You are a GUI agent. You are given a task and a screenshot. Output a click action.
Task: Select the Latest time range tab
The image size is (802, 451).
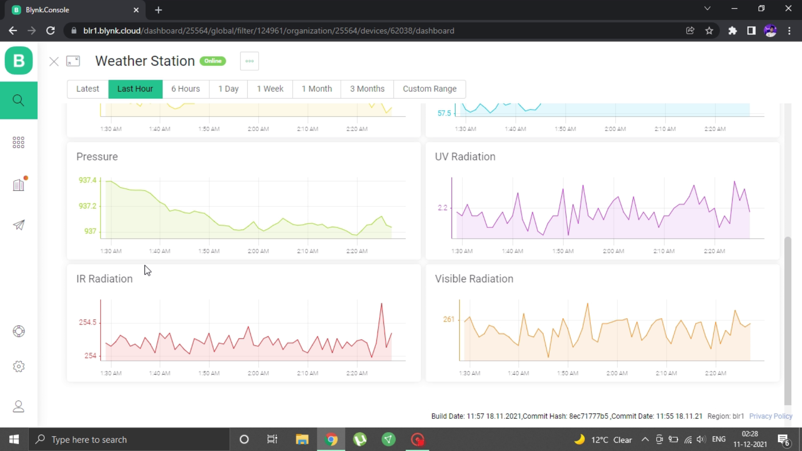[88, 89]
